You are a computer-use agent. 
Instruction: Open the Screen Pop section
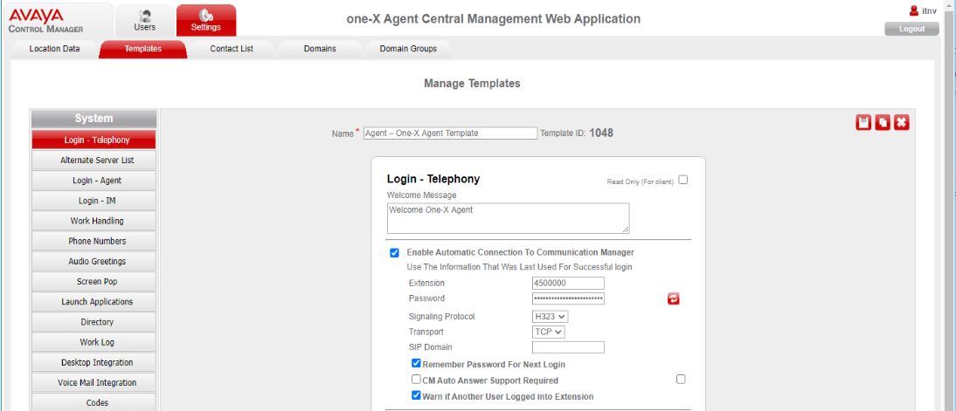pos(94,281)
